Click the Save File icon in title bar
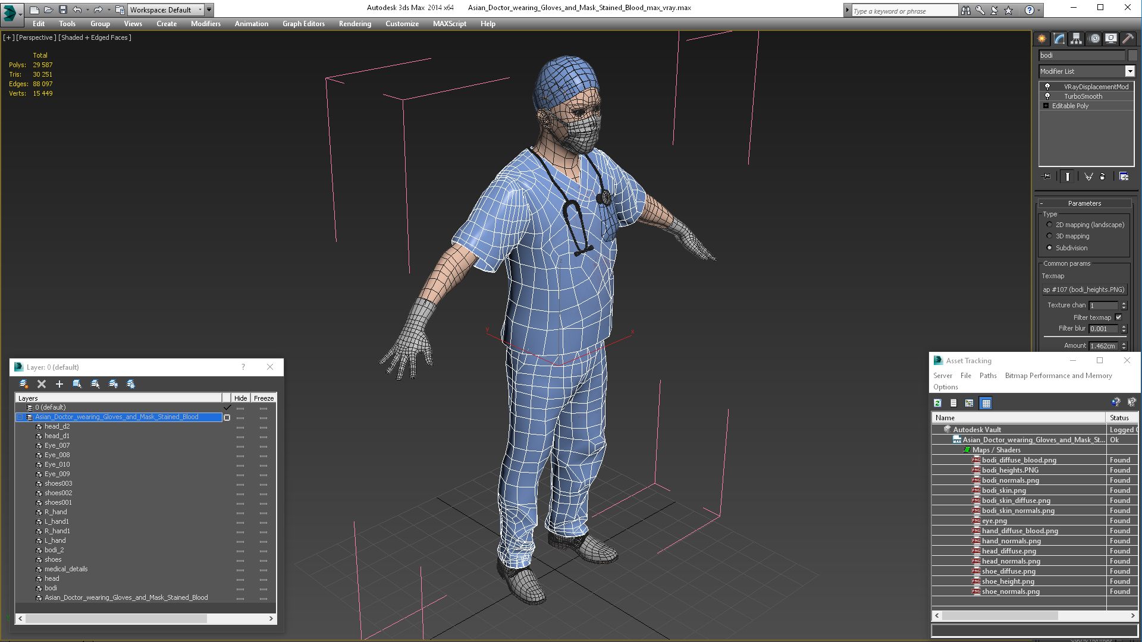 point(63,10)
